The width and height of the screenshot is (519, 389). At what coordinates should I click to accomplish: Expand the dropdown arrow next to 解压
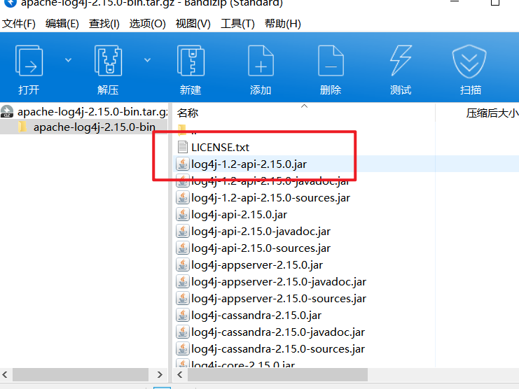[147, 60]
